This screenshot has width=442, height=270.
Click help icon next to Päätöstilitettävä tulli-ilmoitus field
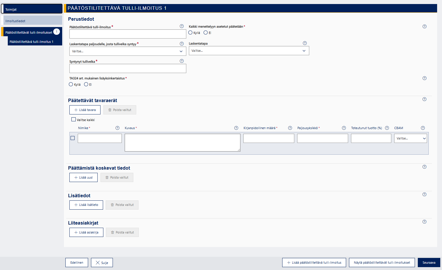tap(182, 26)
